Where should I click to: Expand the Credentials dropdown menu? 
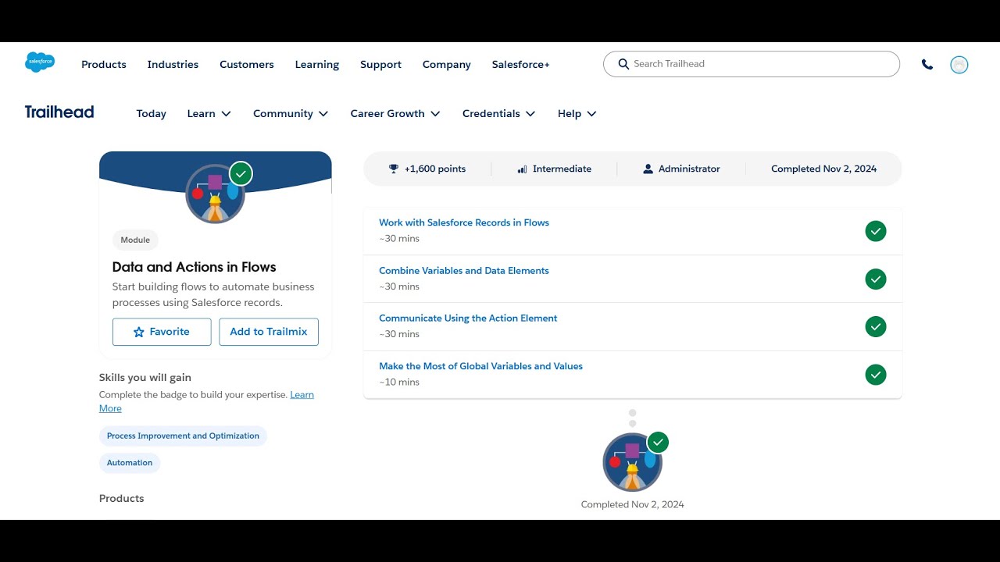click(499, 114)
